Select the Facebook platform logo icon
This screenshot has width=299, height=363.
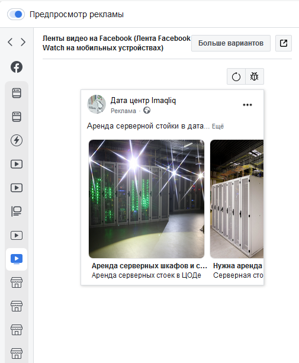coord(17,67)
